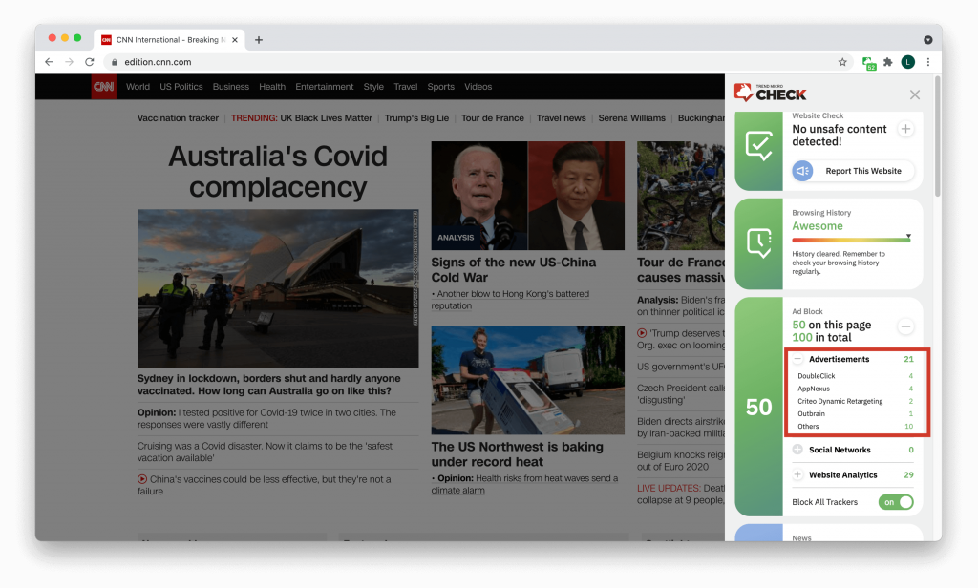
Task: Click the CNN logo
Action: tap(103, 87)
